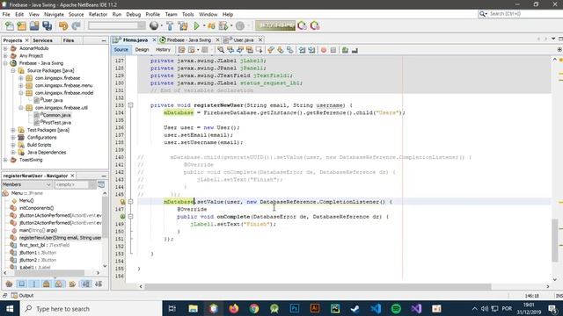Click the Open Project toolbar icon
Screen dimensions: 563x316
point(34,25)
